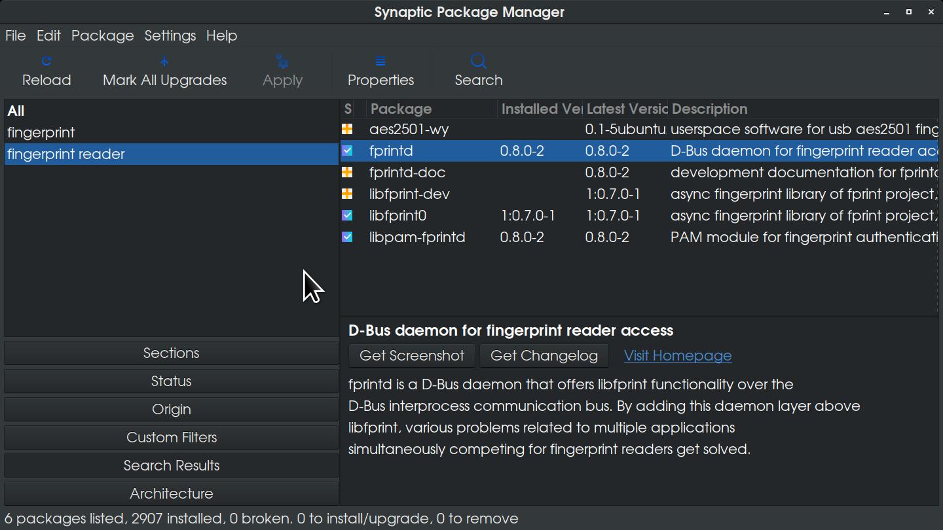Click the Apply gears icon
The height and width of the screenshot is (530, 943).
coord(282,62)
